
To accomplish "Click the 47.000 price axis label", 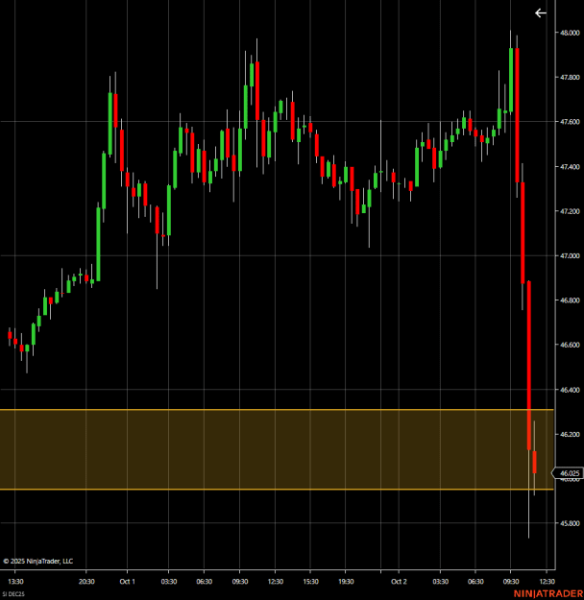I will click(x=570, y=255).
